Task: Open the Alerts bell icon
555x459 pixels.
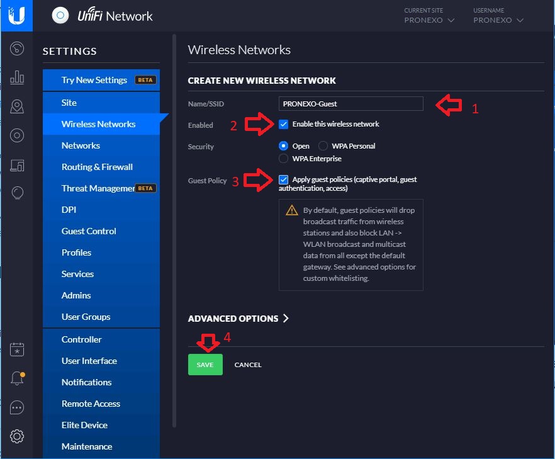Action: [x=17, y=378]
